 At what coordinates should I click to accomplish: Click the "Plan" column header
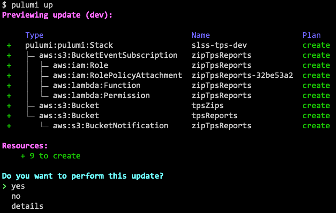pos(311,35)
